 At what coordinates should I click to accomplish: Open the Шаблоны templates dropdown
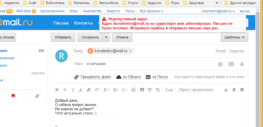pyautogui.click(x=234, y=37)
